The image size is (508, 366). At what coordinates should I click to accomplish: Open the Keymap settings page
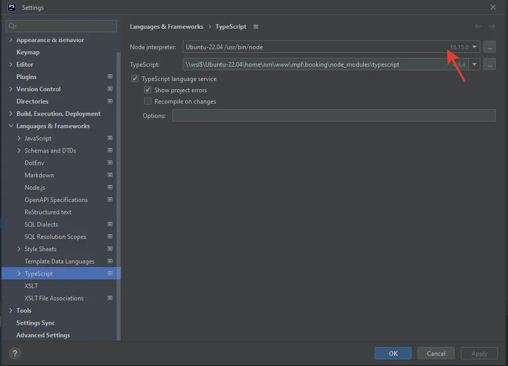pyautogui.click(x=28, y=52)
